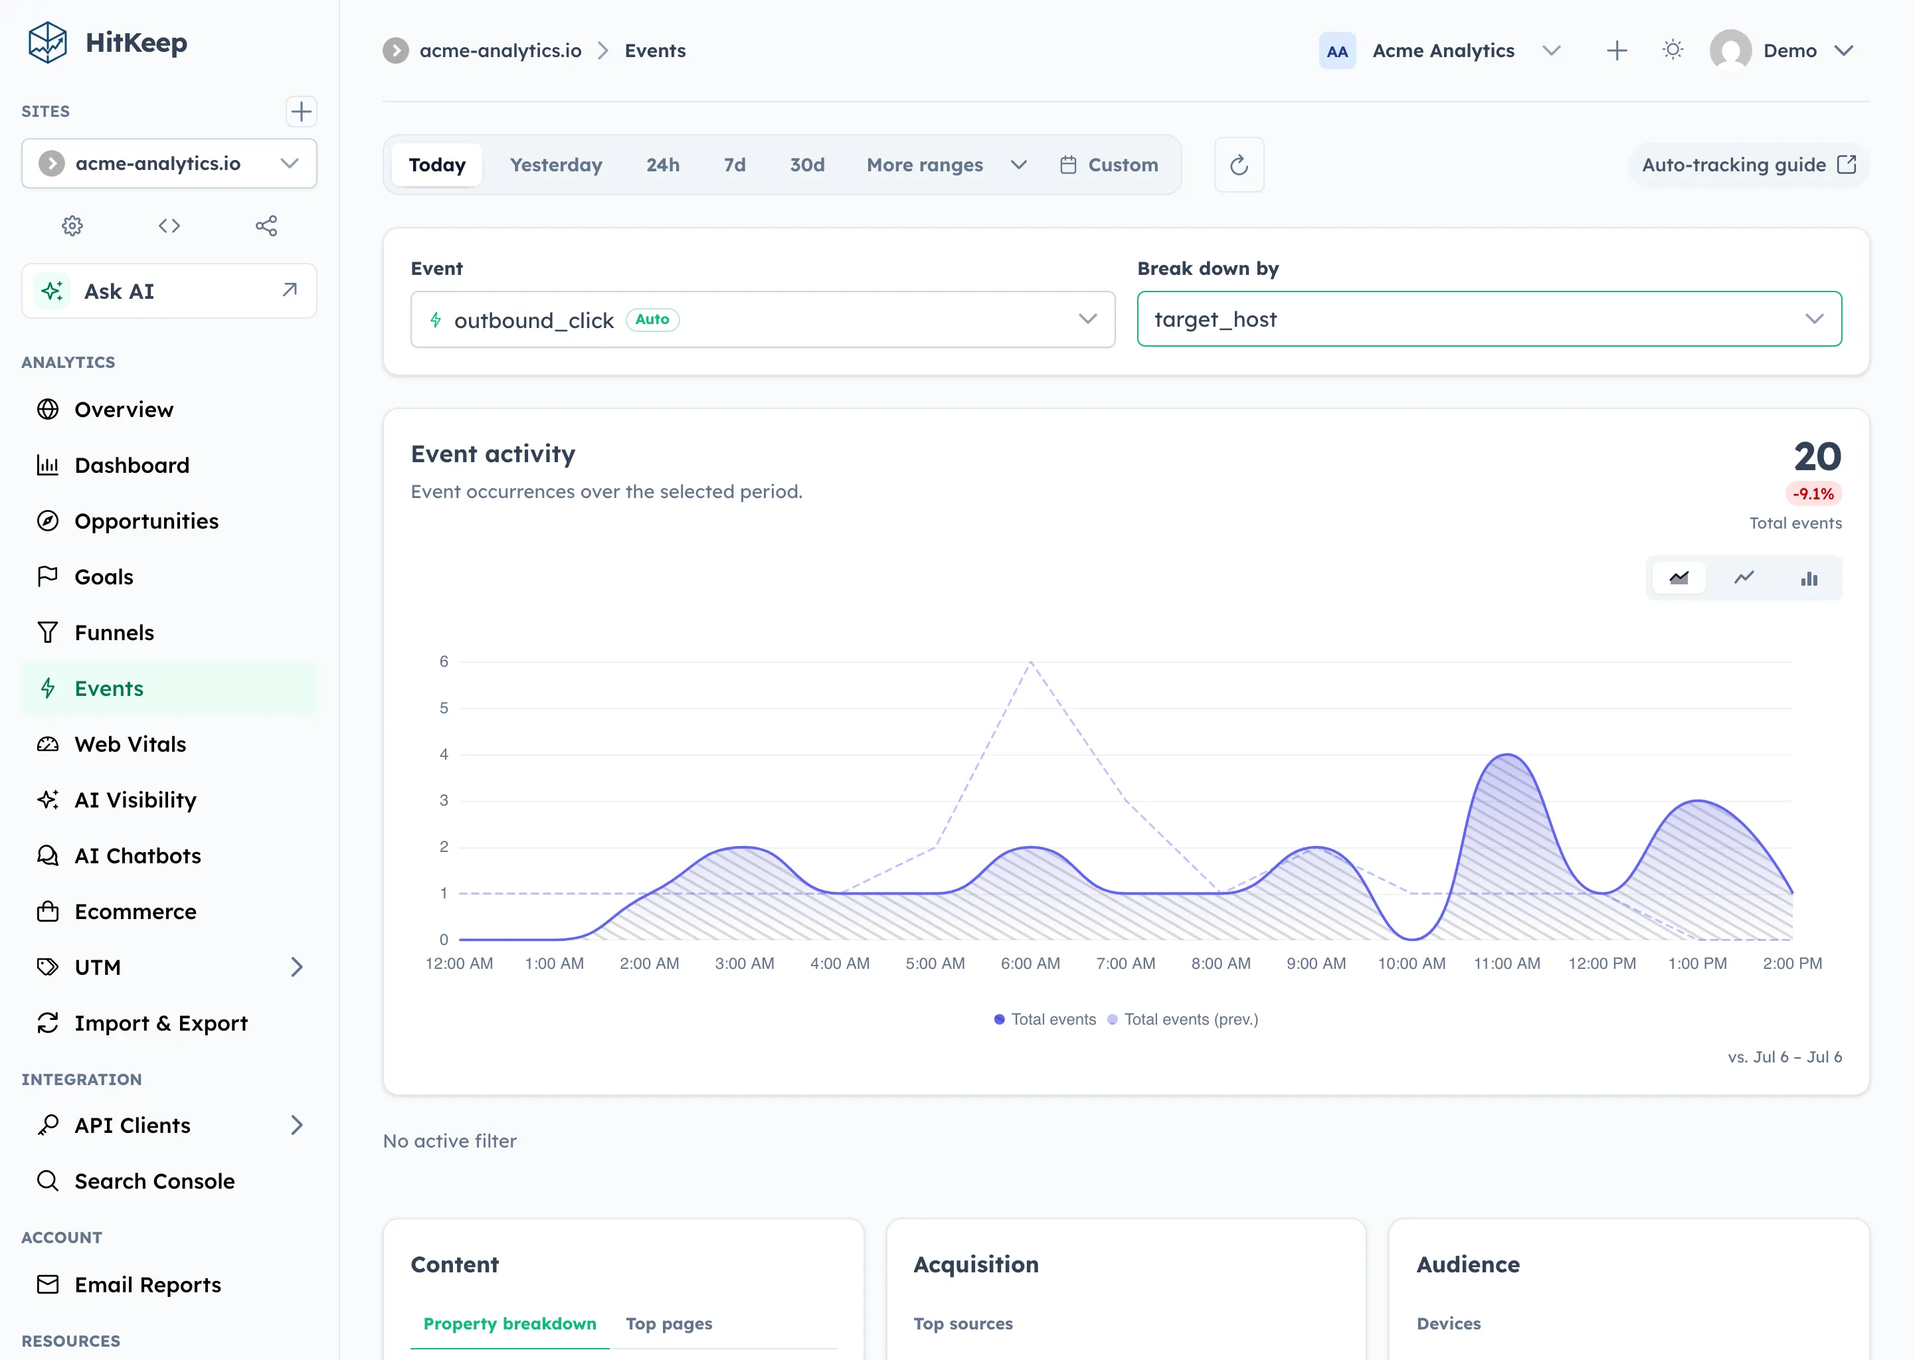Image resolution: width=1913 pixels, height=1360 pixels.
Task: Click the plus icon in the header
Action: point(1617,51)
